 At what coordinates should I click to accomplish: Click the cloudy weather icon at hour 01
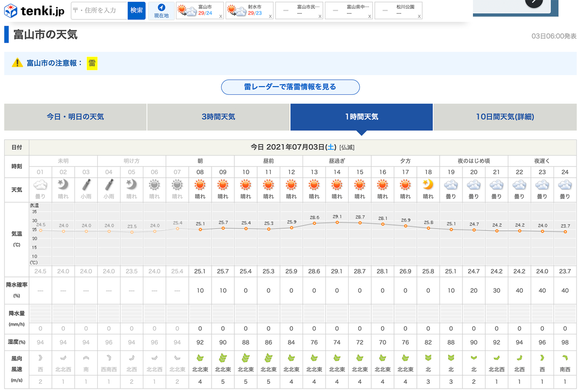click(40, 184)
